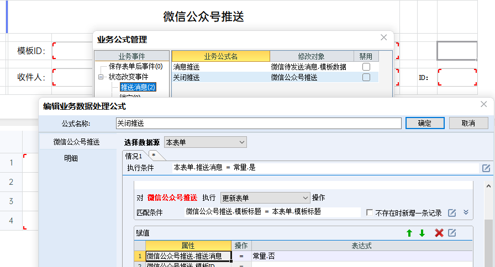This screenshot has height=267, width=495.
Task: Click the red target table name 微信公众号推送
Action: tap(172, 197)
